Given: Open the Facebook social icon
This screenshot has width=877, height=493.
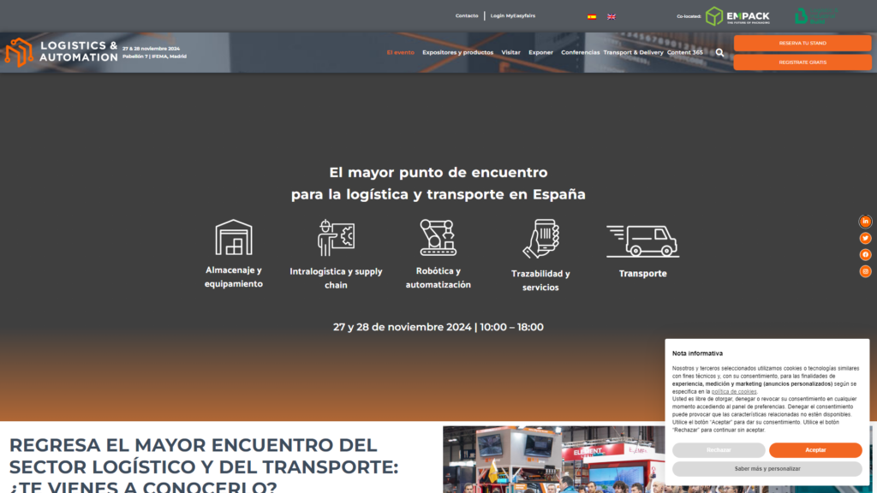Looking at the screenshot, I should click(x=865, y=255).
